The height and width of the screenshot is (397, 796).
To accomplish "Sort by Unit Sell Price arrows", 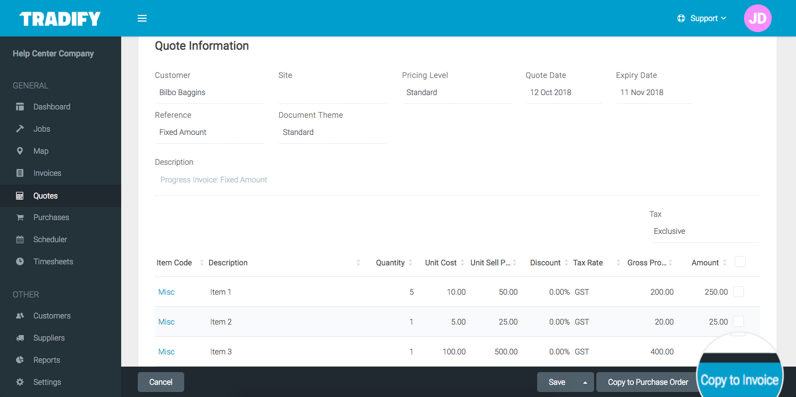I will coord(514,263).
